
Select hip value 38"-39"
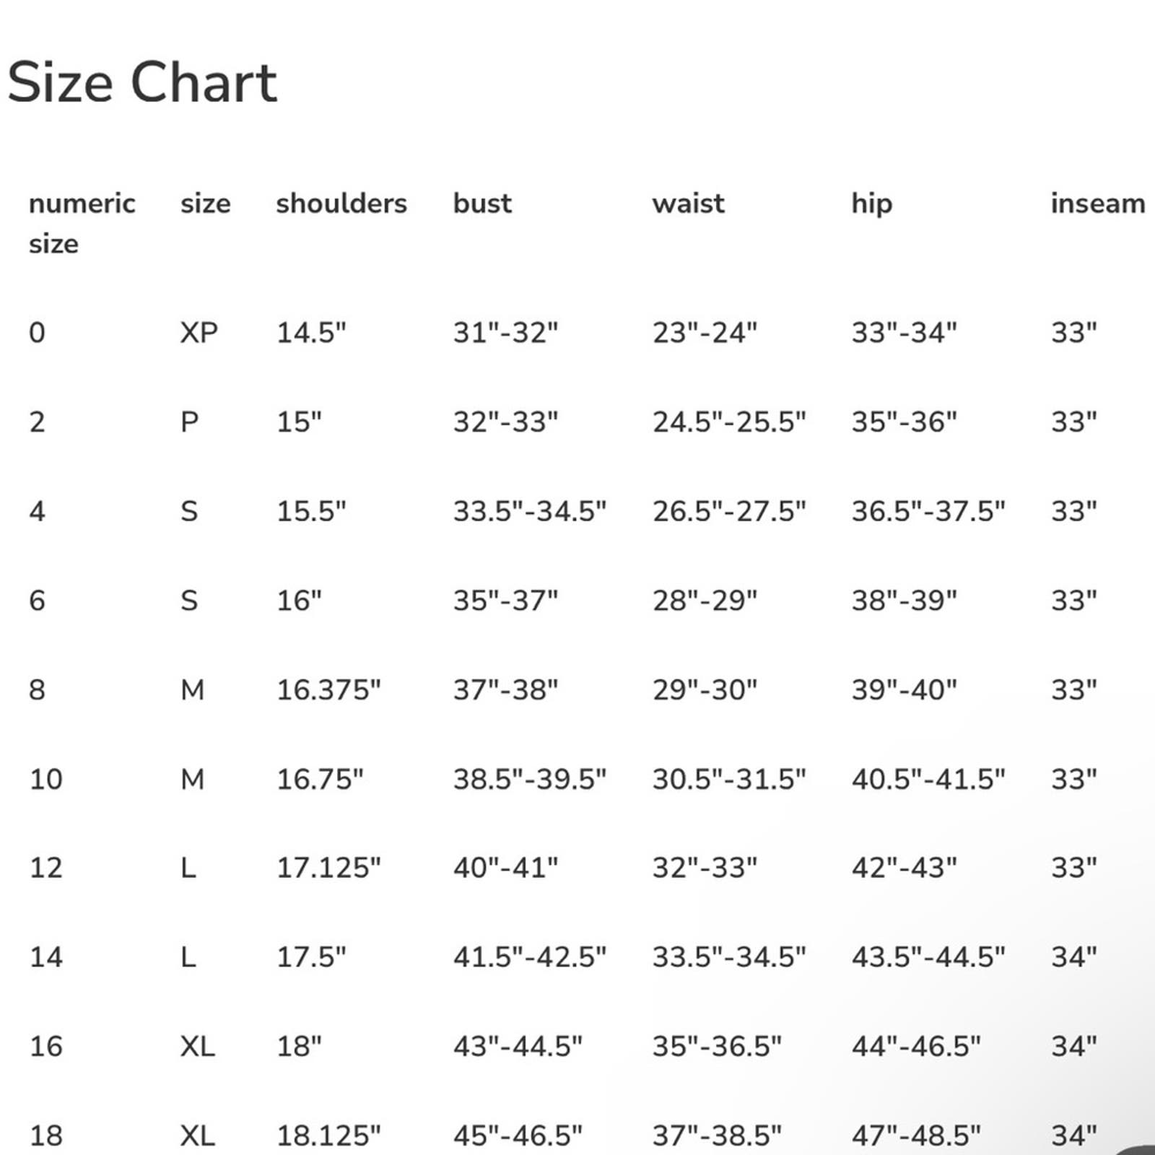click(904, 601)
